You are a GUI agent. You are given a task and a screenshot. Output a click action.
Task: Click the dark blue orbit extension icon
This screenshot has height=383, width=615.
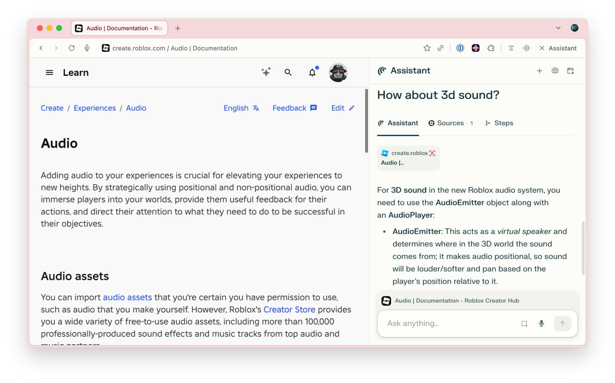[x=476, y=48]
